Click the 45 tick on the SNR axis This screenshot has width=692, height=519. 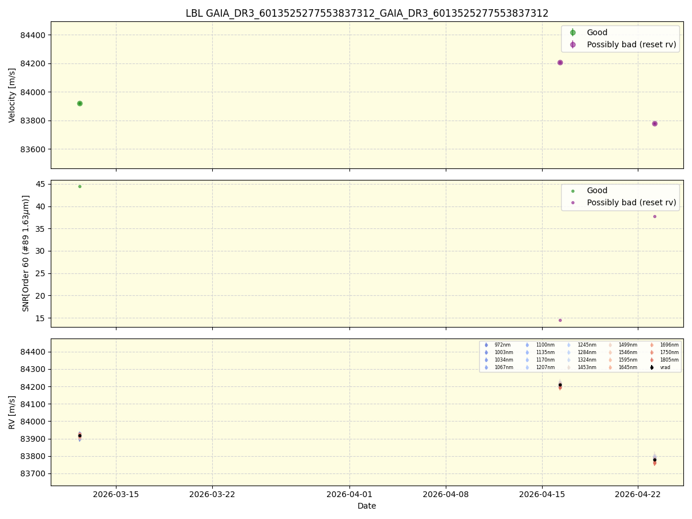tap(42, 185)
